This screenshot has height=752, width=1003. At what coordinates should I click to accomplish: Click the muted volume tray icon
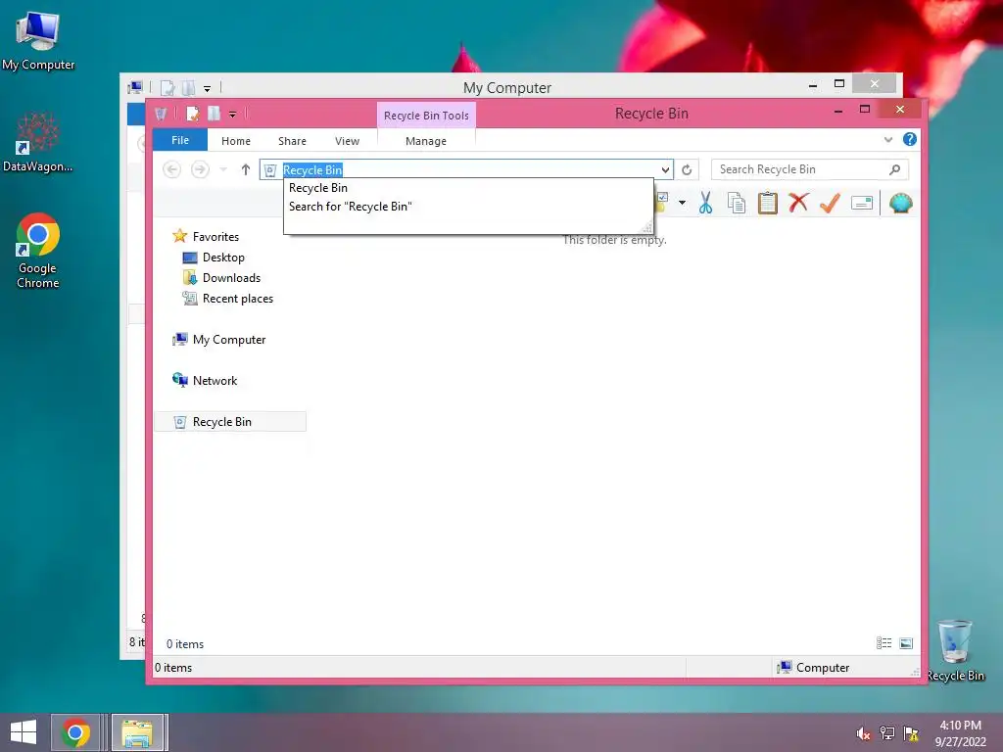click(x=864, y=733)
